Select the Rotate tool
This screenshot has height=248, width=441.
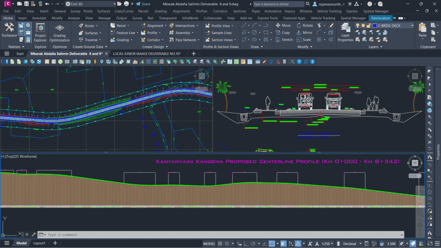[x=304, y=25]
